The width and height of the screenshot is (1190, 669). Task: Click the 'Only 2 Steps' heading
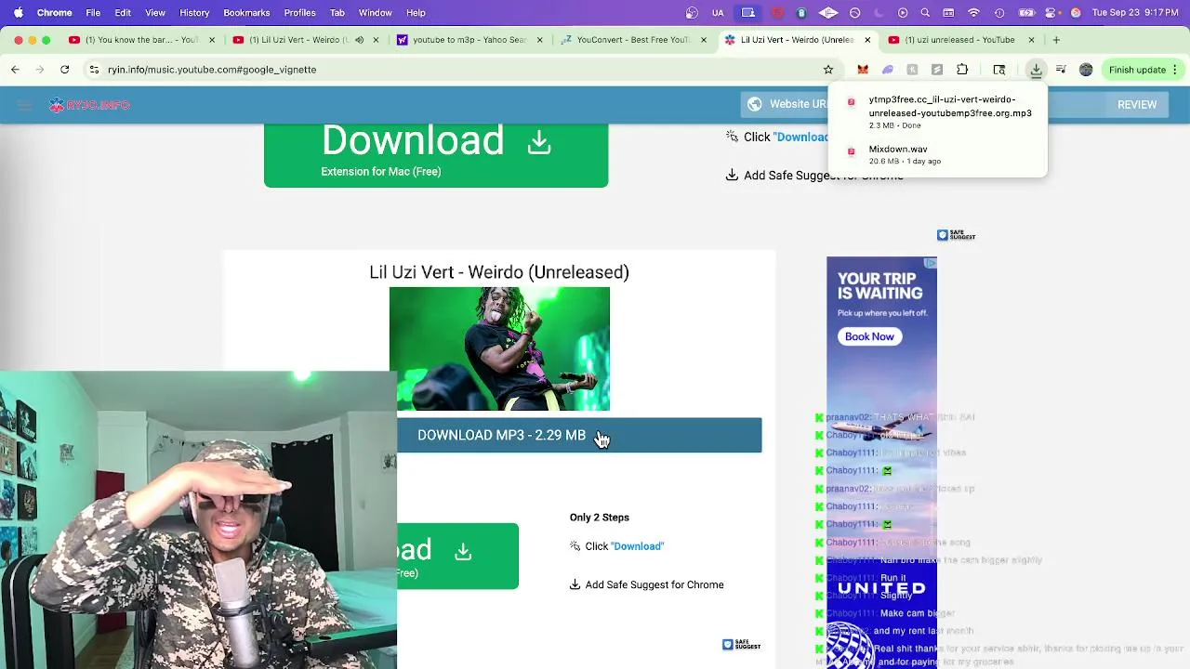coord(600,518)
